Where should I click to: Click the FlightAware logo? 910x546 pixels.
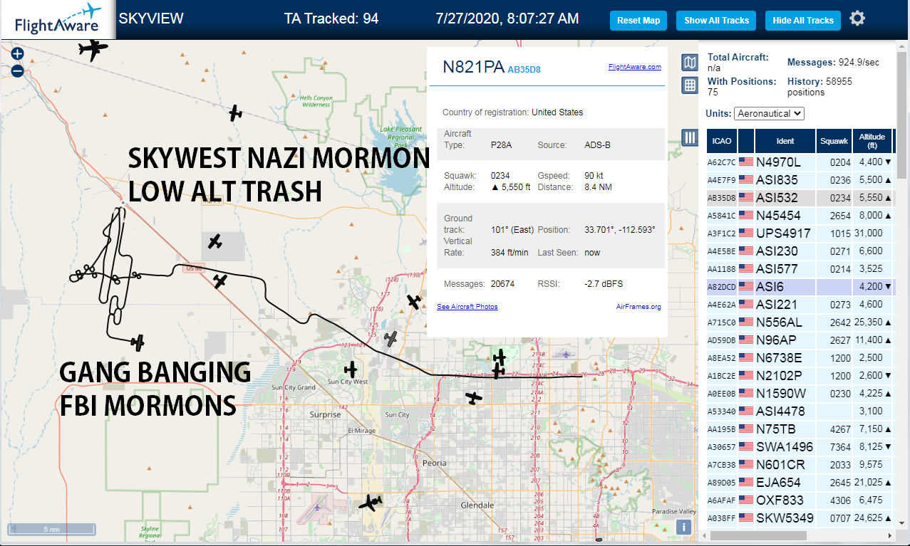coord(57,19)
